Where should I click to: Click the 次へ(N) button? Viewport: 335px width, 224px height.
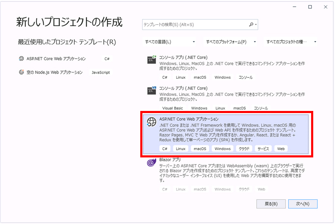pyautogui.click(x=303, y=204)
